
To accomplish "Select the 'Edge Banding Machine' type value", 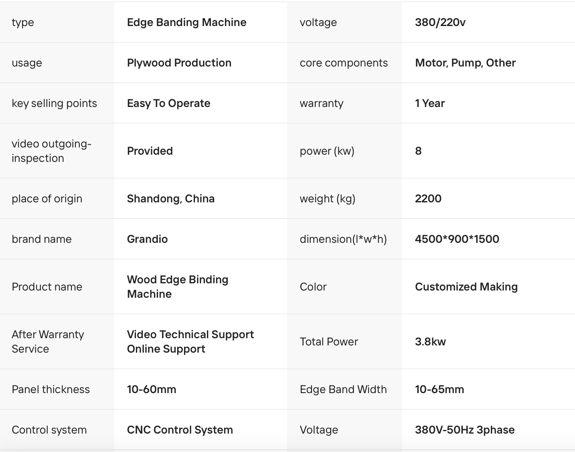I will tap(186, 22).
